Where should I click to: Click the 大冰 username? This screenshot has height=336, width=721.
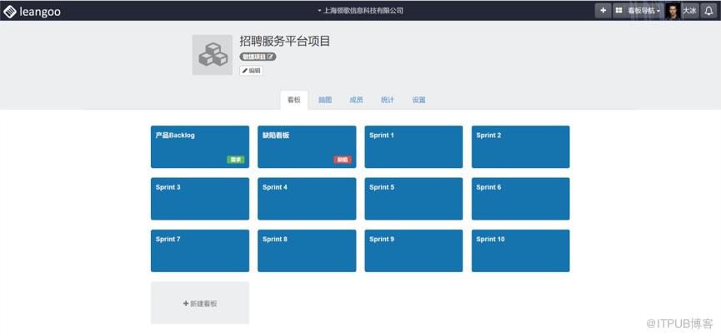click(689, 11)
